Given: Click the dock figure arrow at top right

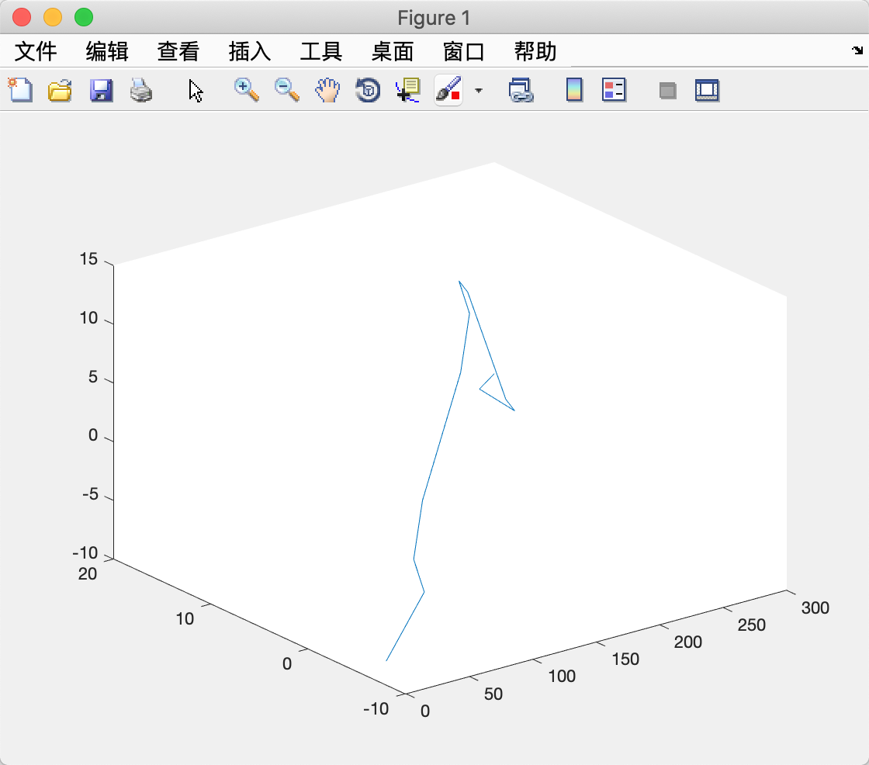Looking at the screenshot, I should (x=858, y=51).
